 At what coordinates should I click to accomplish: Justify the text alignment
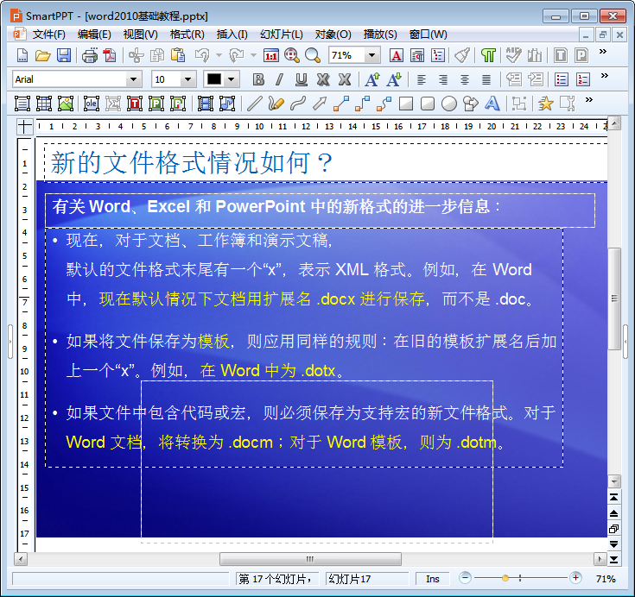click(x=486, y=79)
